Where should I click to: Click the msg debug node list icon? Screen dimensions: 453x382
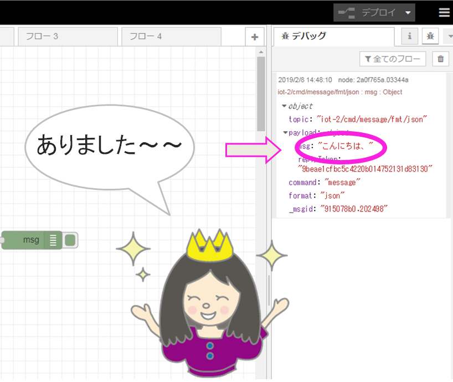point(53,240)
